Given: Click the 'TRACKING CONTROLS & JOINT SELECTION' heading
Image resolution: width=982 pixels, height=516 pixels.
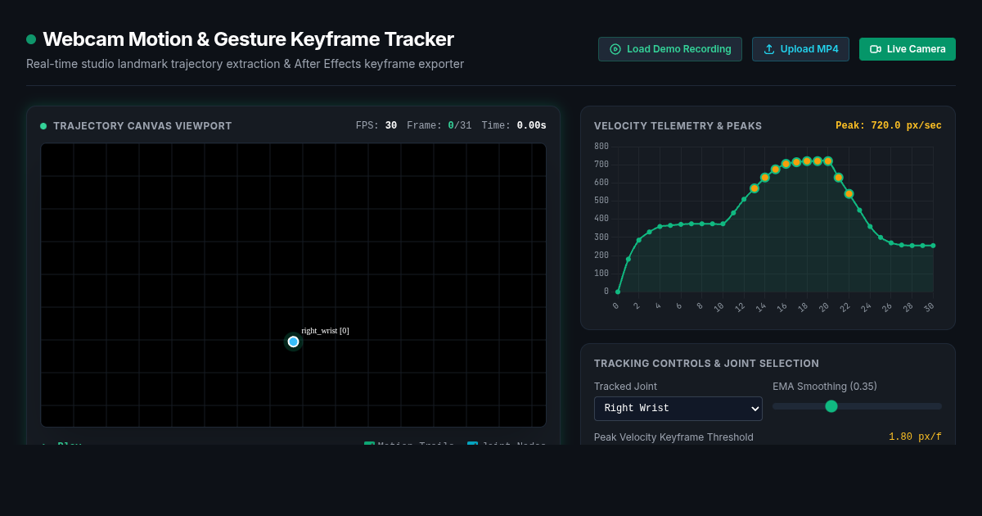Looking at the screenshot, I should point(706,364).
